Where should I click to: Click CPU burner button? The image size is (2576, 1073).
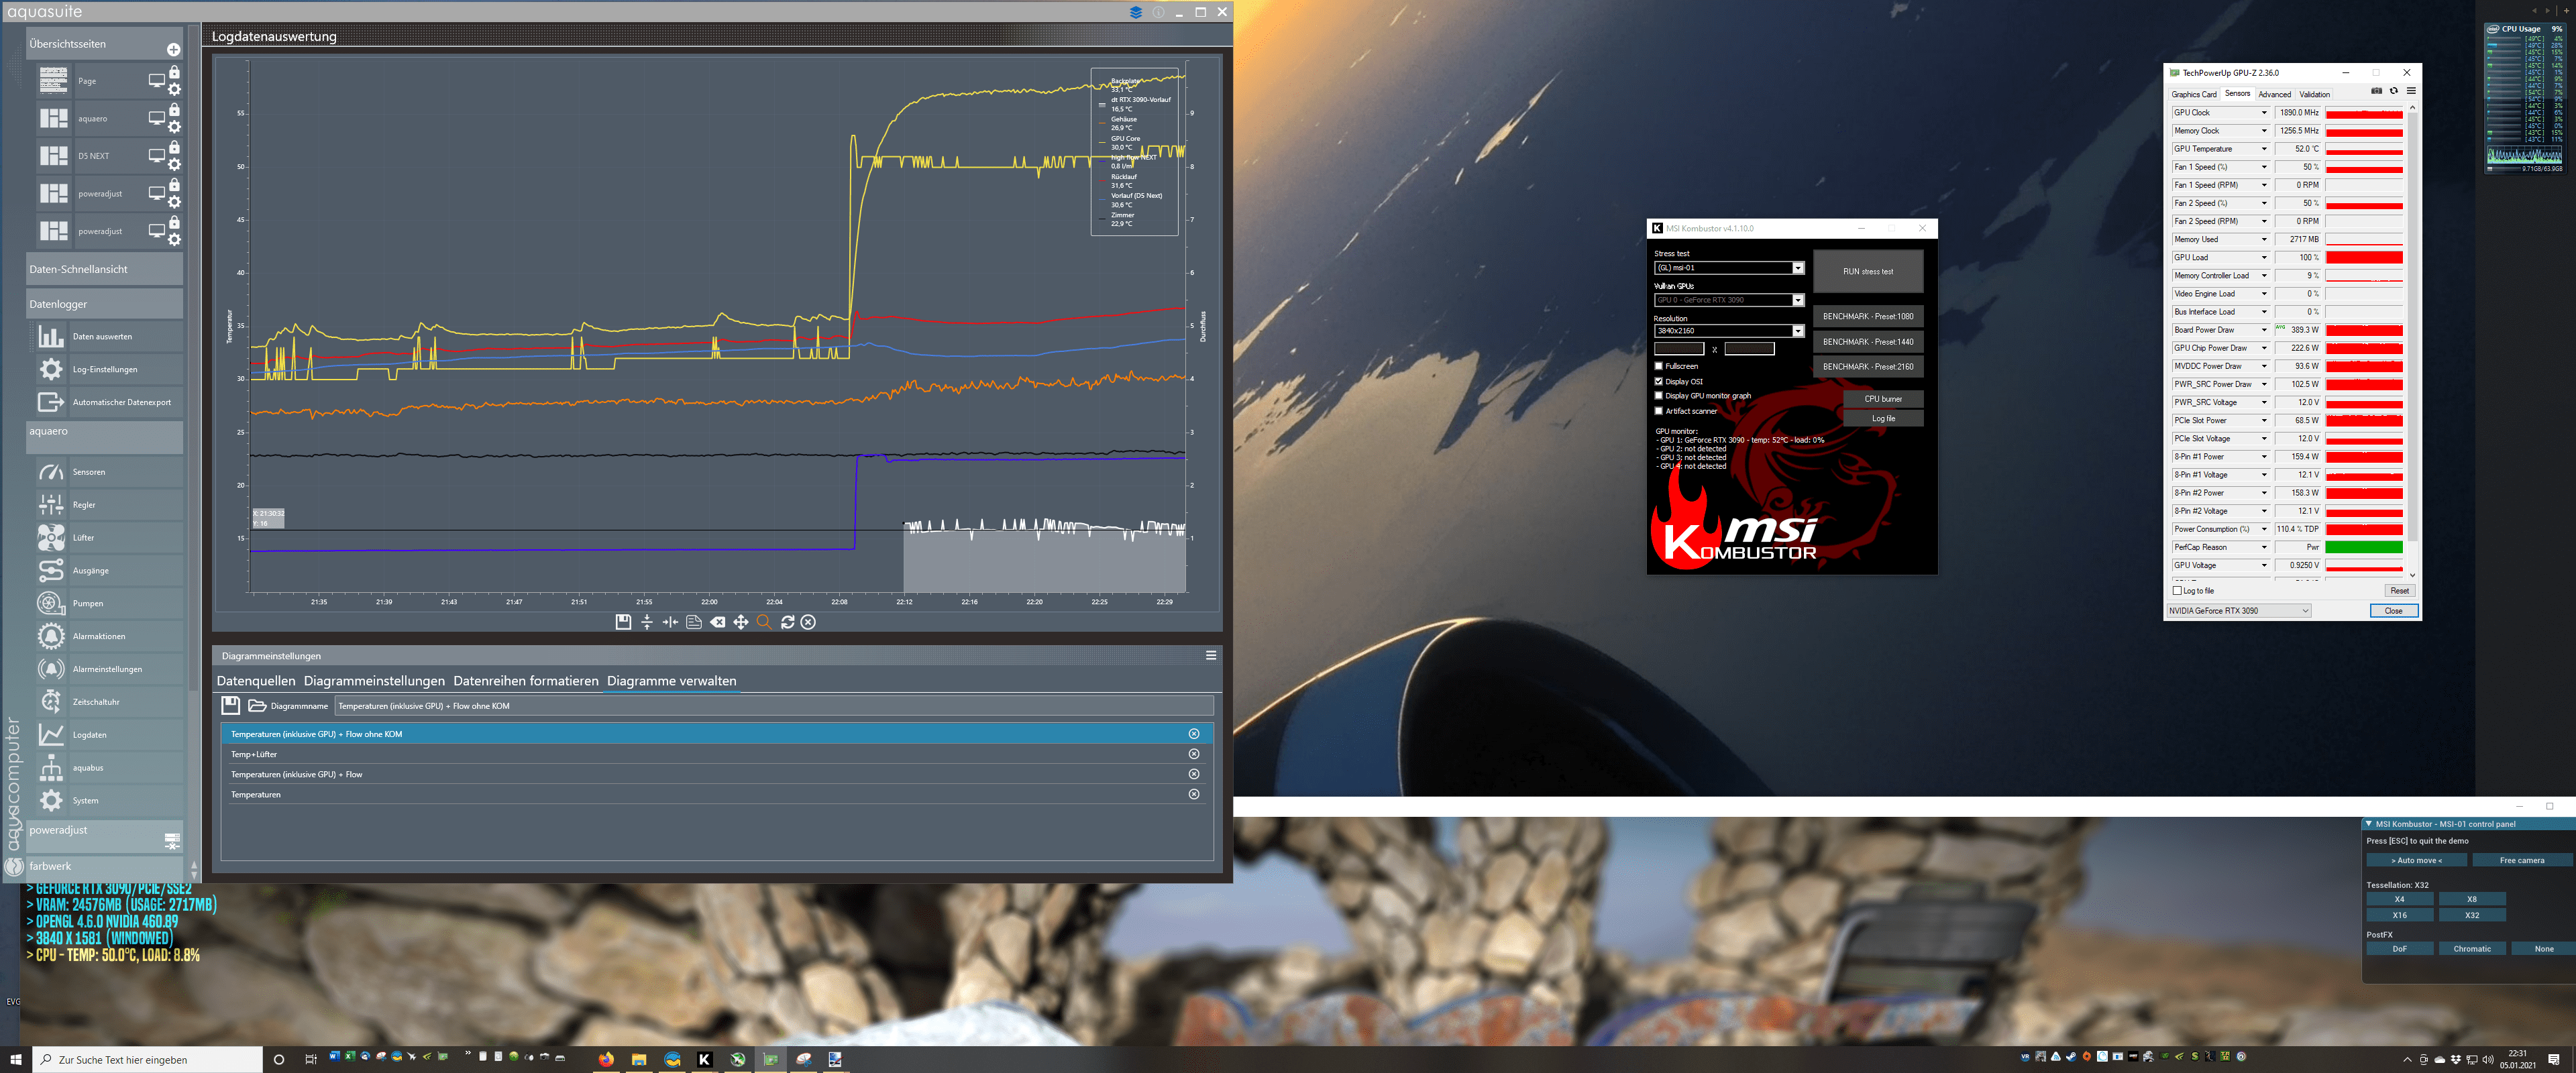pyautogui.click(x=1883, y=399)
